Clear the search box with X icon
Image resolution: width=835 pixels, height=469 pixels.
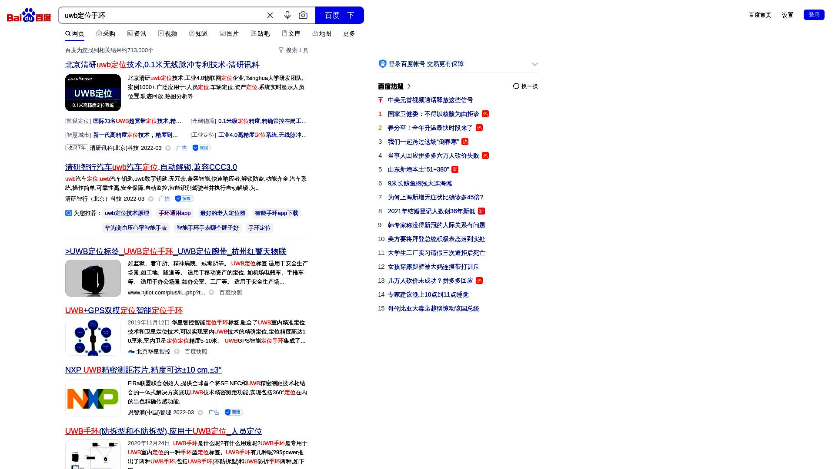click(x=270, y=15)
